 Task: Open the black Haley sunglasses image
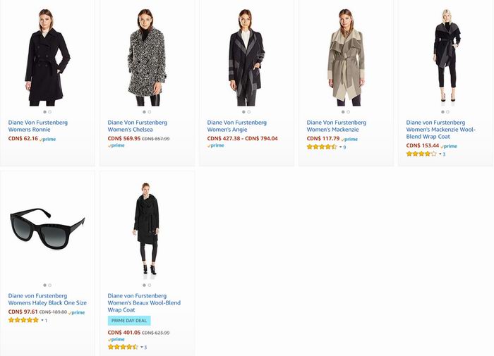[47, 228]
